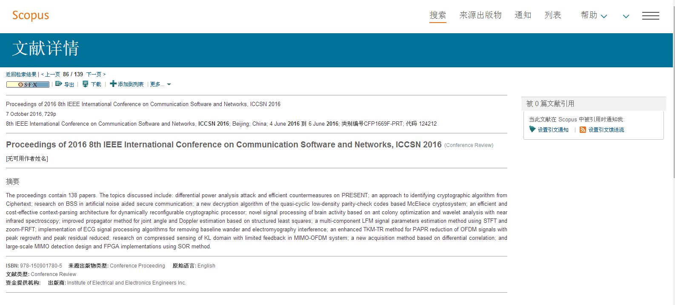Open the hamburger menu icon
Viewport: 675px width, 305px height.
[651, 16]
